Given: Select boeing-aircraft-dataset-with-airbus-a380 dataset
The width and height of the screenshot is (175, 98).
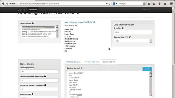Looking at the screenshot, I should pyautogui.click(x=37, y=34).
